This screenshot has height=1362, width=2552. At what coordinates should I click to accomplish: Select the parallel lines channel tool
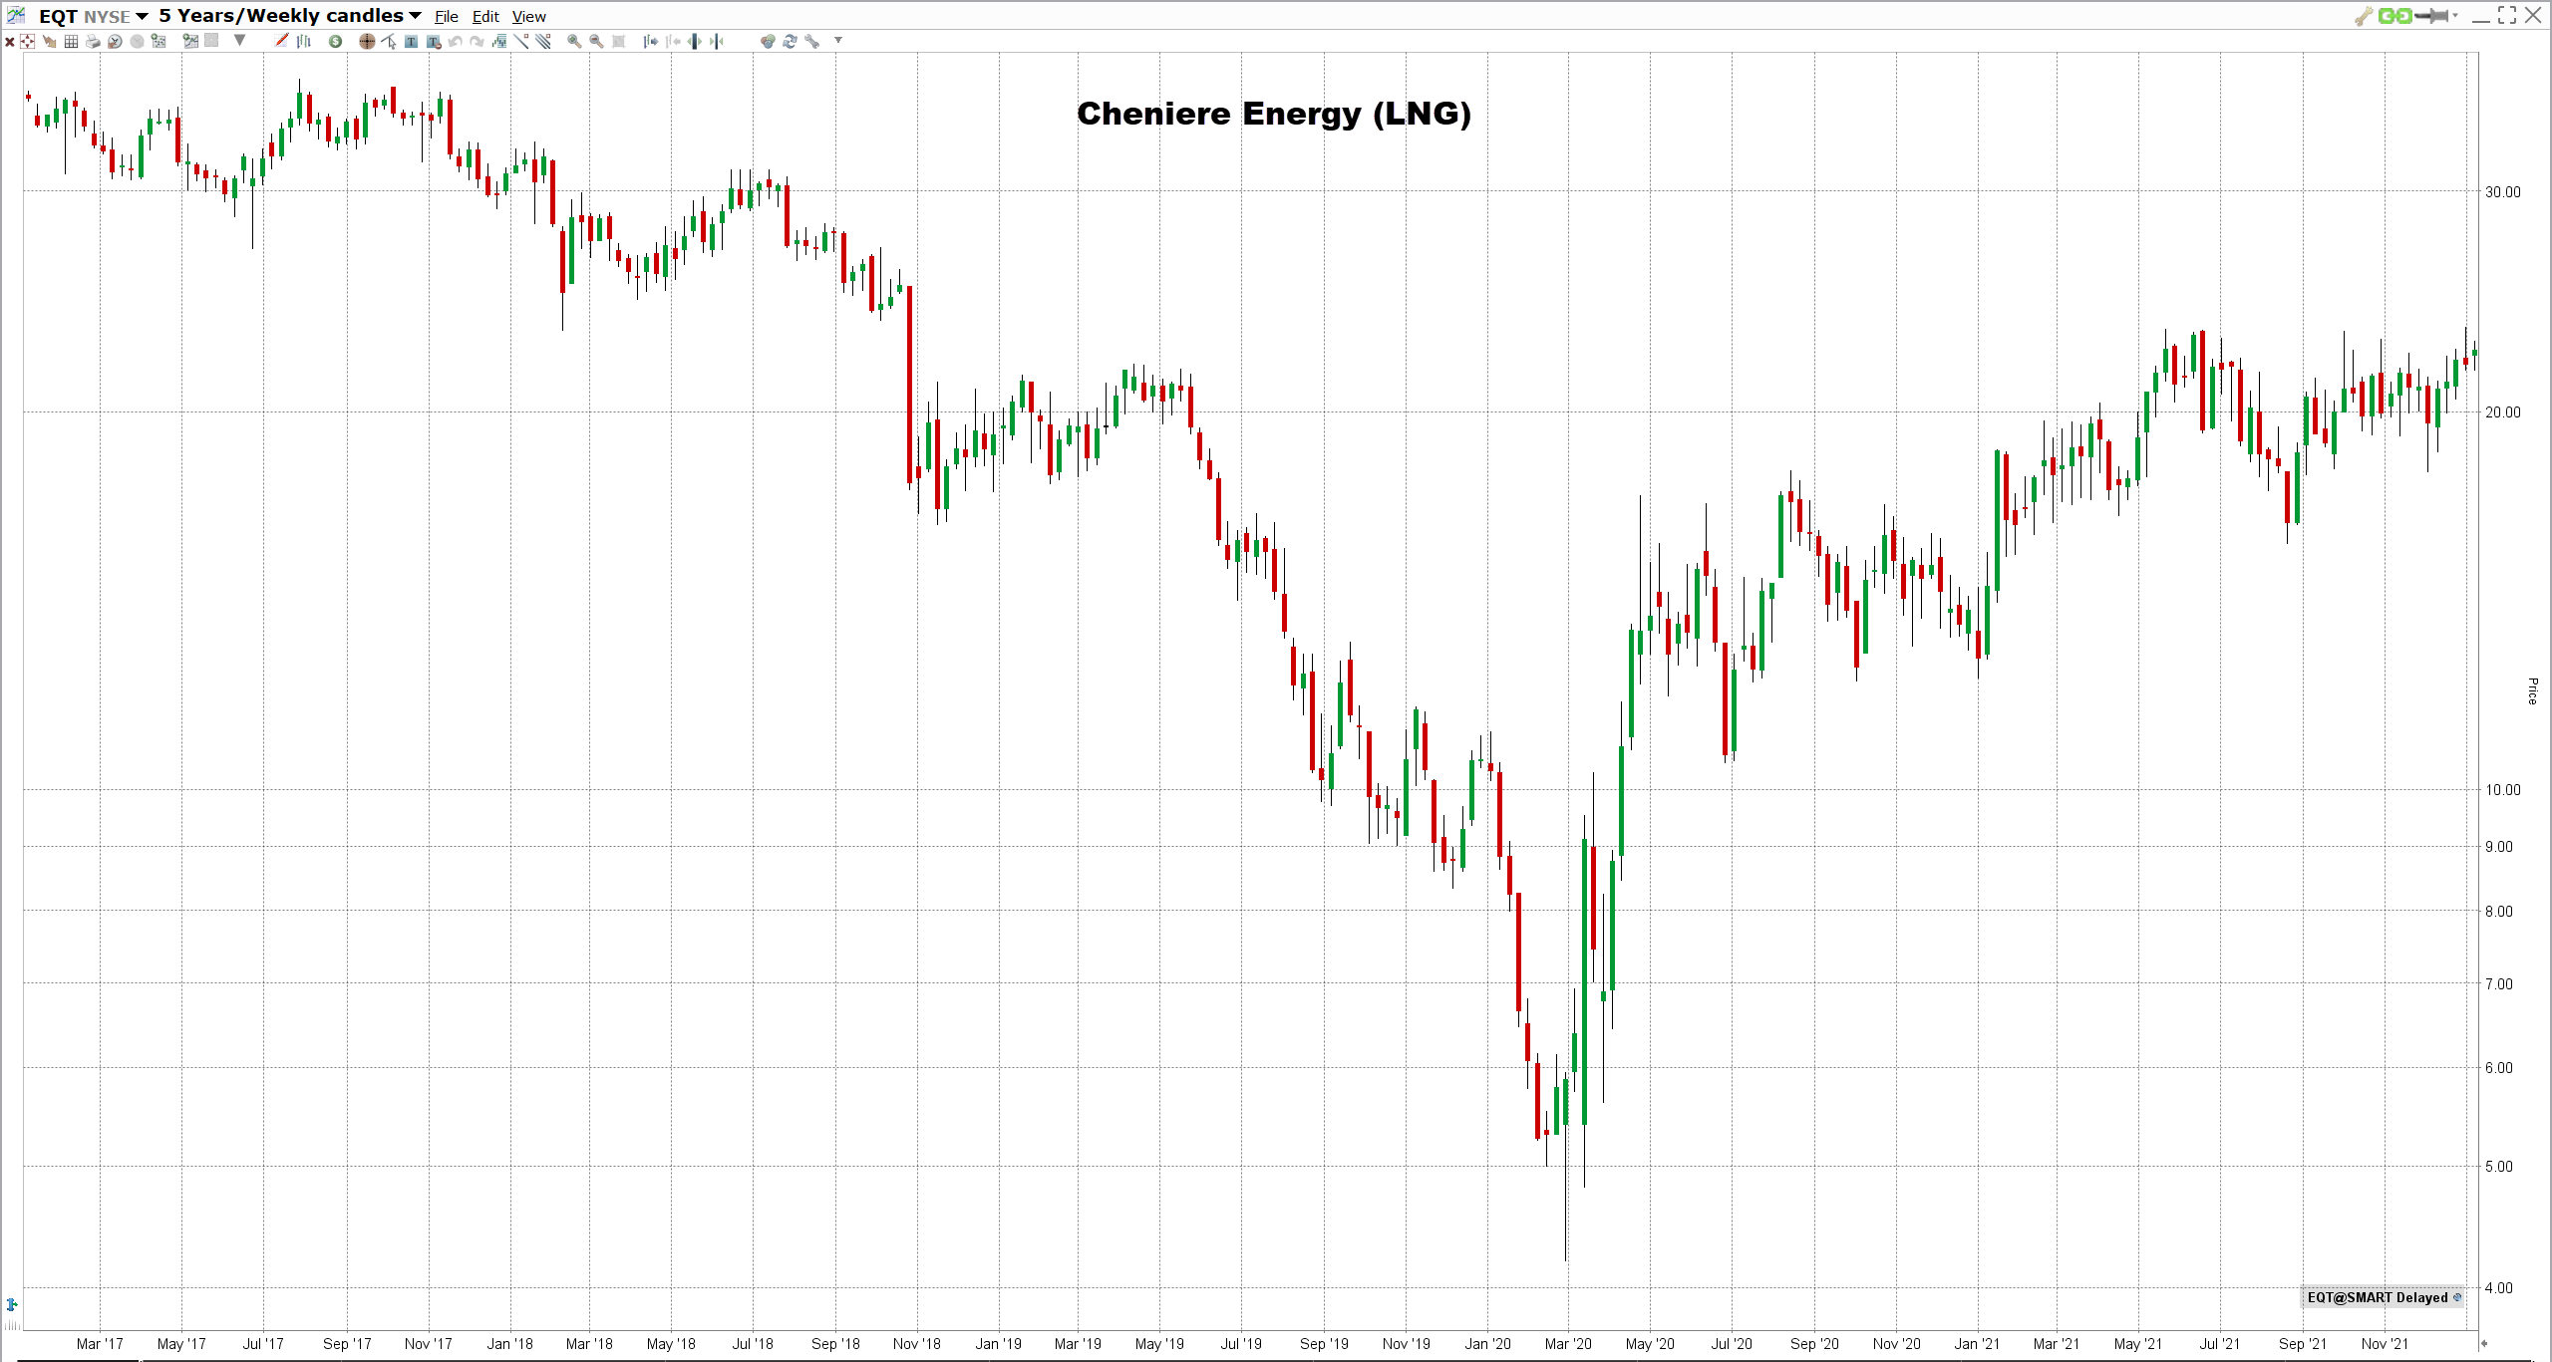pyautogui.click(x=543, y=41)
